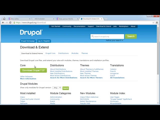The image size is (160, 120).
Task: Open the Token module link
Action: (x=22, y=101)
